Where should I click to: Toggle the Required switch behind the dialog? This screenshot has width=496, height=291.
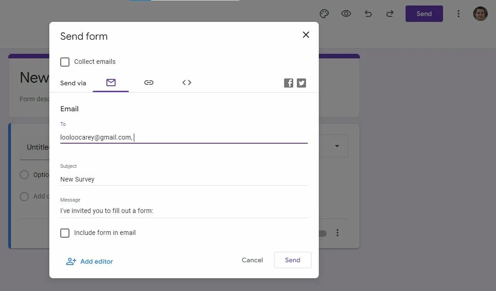pos(322,234)
